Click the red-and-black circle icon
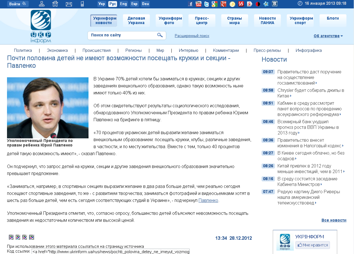Image resolution: width=354 pixels, height=254 pixels. (258, 4)
